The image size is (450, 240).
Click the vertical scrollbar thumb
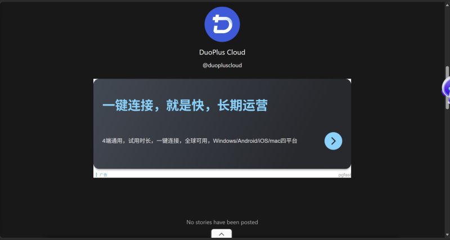pos(447,88)
